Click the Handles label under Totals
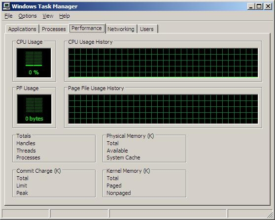Viewport: 275px width, 220px height. point(26,143)
